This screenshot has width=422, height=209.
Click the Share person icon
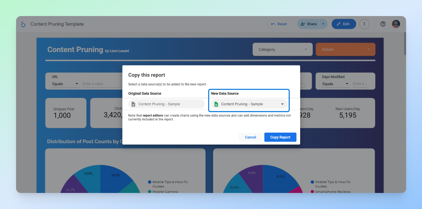point(302,24)
